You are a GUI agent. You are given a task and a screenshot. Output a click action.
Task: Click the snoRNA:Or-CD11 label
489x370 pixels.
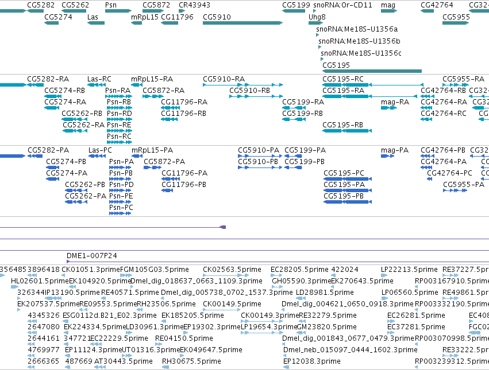click(342, 5)
